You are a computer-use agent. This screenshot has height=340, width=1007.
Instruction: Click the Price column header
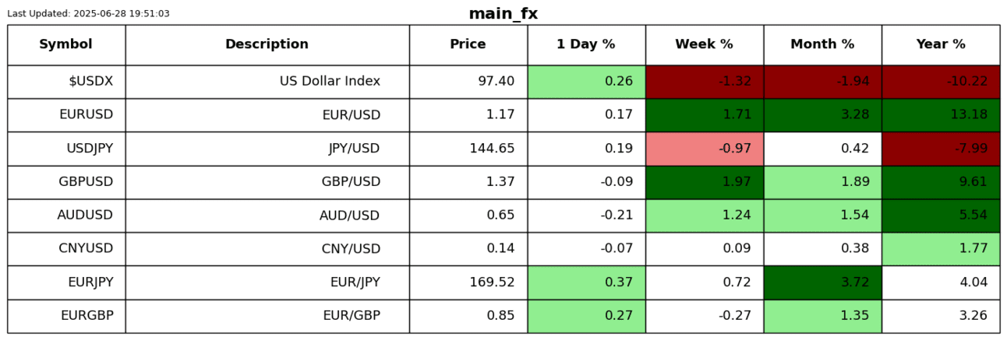coord(468,44)
